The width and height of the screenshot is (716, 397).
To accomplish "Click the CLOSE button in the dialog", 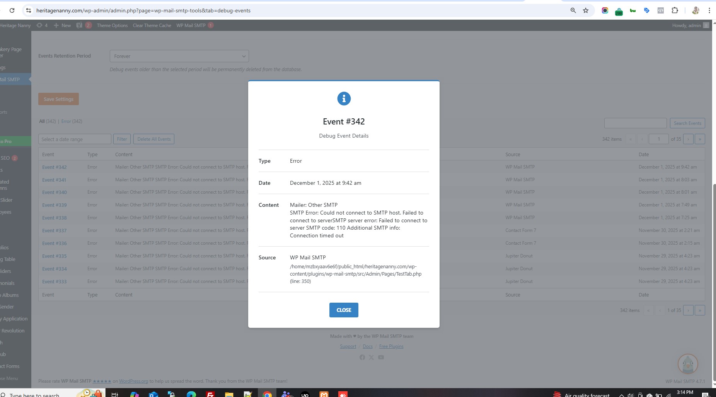I will pyautogui.click(x=343, y=310).
